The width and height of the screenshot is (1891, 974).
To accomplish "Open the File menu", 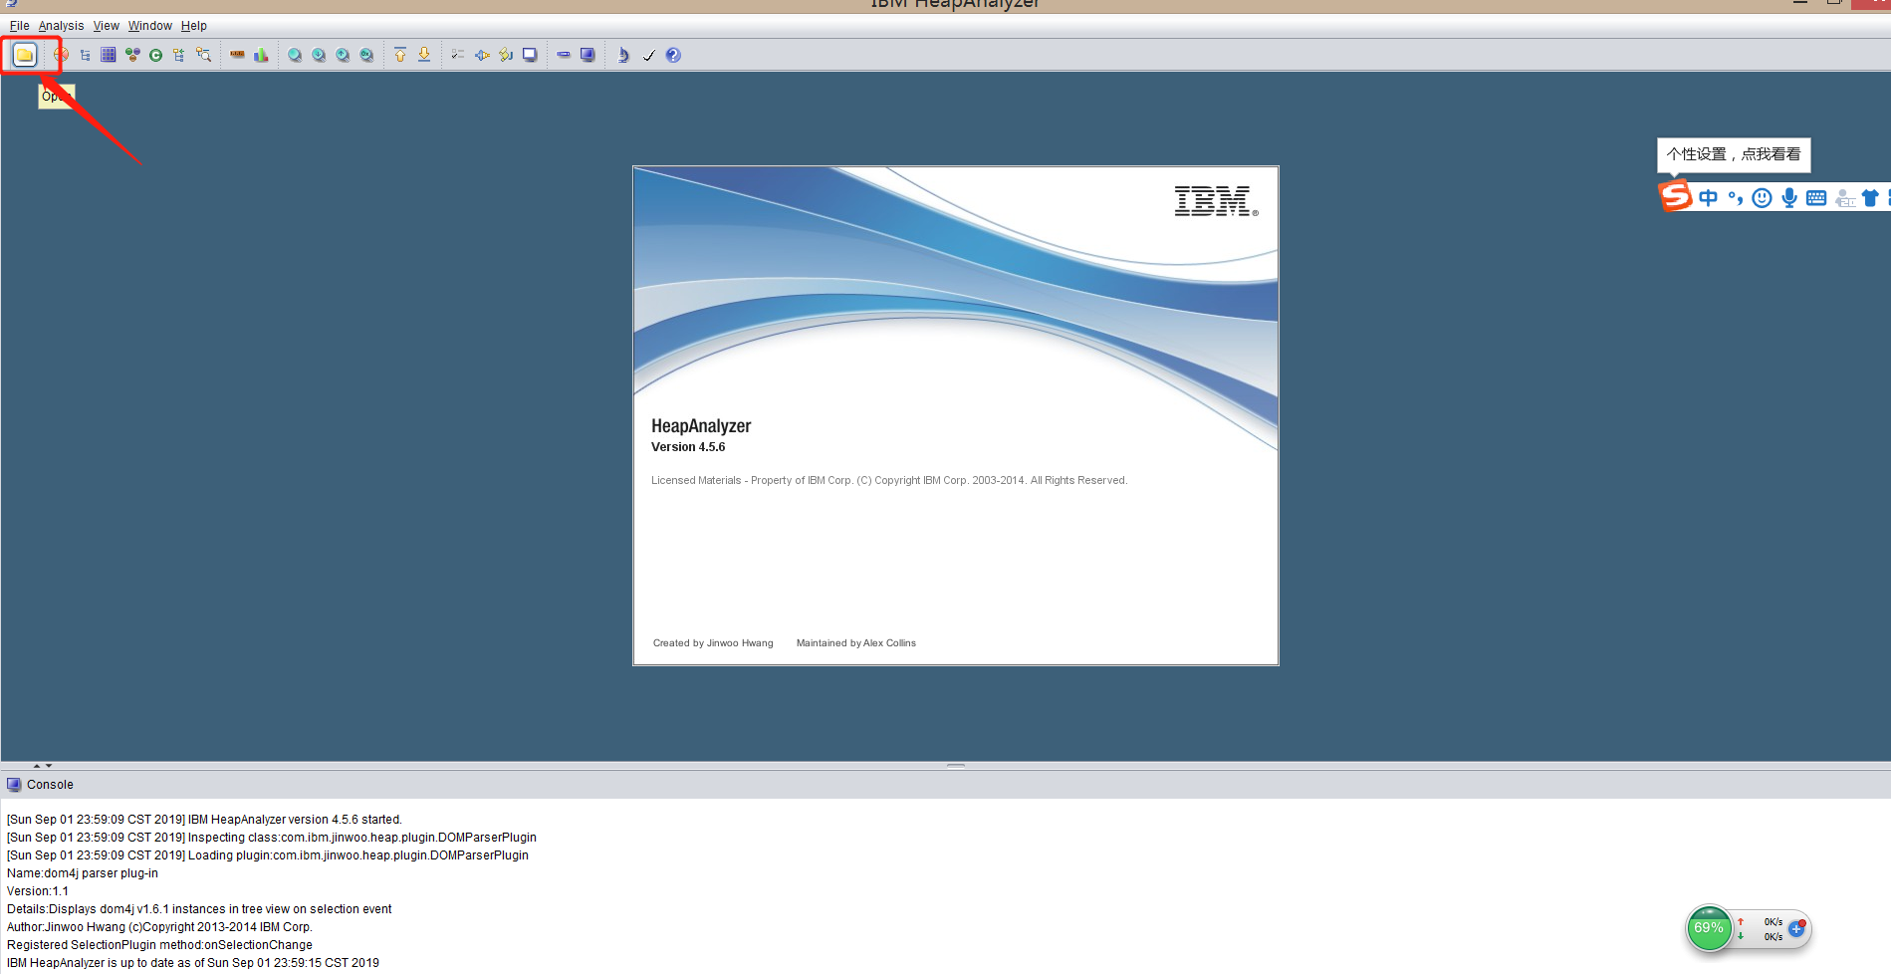I will [x=20, y=26].
